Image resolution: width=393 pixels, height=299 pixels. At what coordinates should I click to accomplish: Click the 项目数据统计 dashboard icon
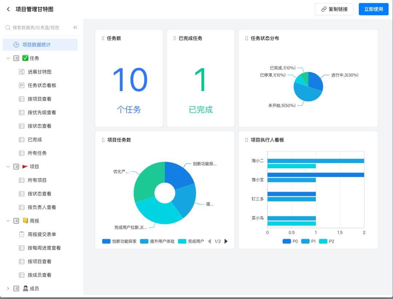pos(16,45)
